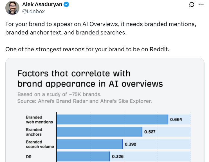Screen dimensions: 209x162
Task: Click the Branded web mentions bar
Action: click(x=112, y=119)
